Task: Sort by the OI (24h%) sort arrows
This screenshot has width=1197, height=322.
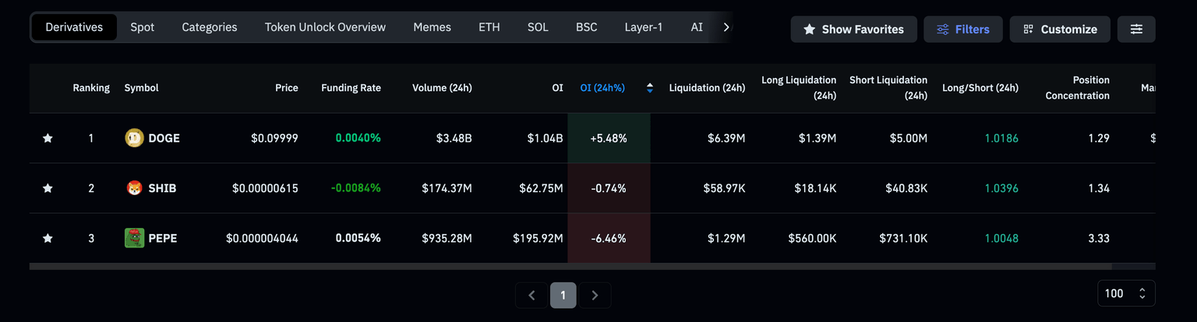Action: click(x=650, y=88)
